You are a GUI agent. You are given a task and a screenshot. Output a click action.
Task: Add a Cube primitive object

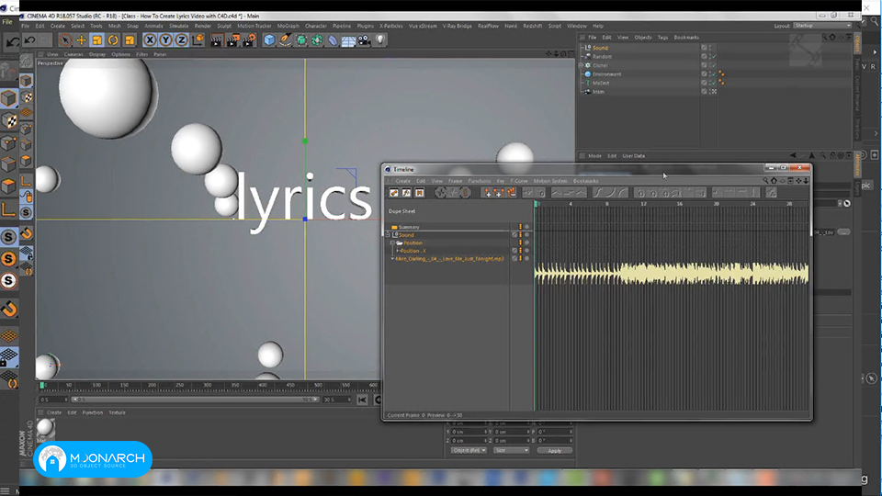(269, 39)
